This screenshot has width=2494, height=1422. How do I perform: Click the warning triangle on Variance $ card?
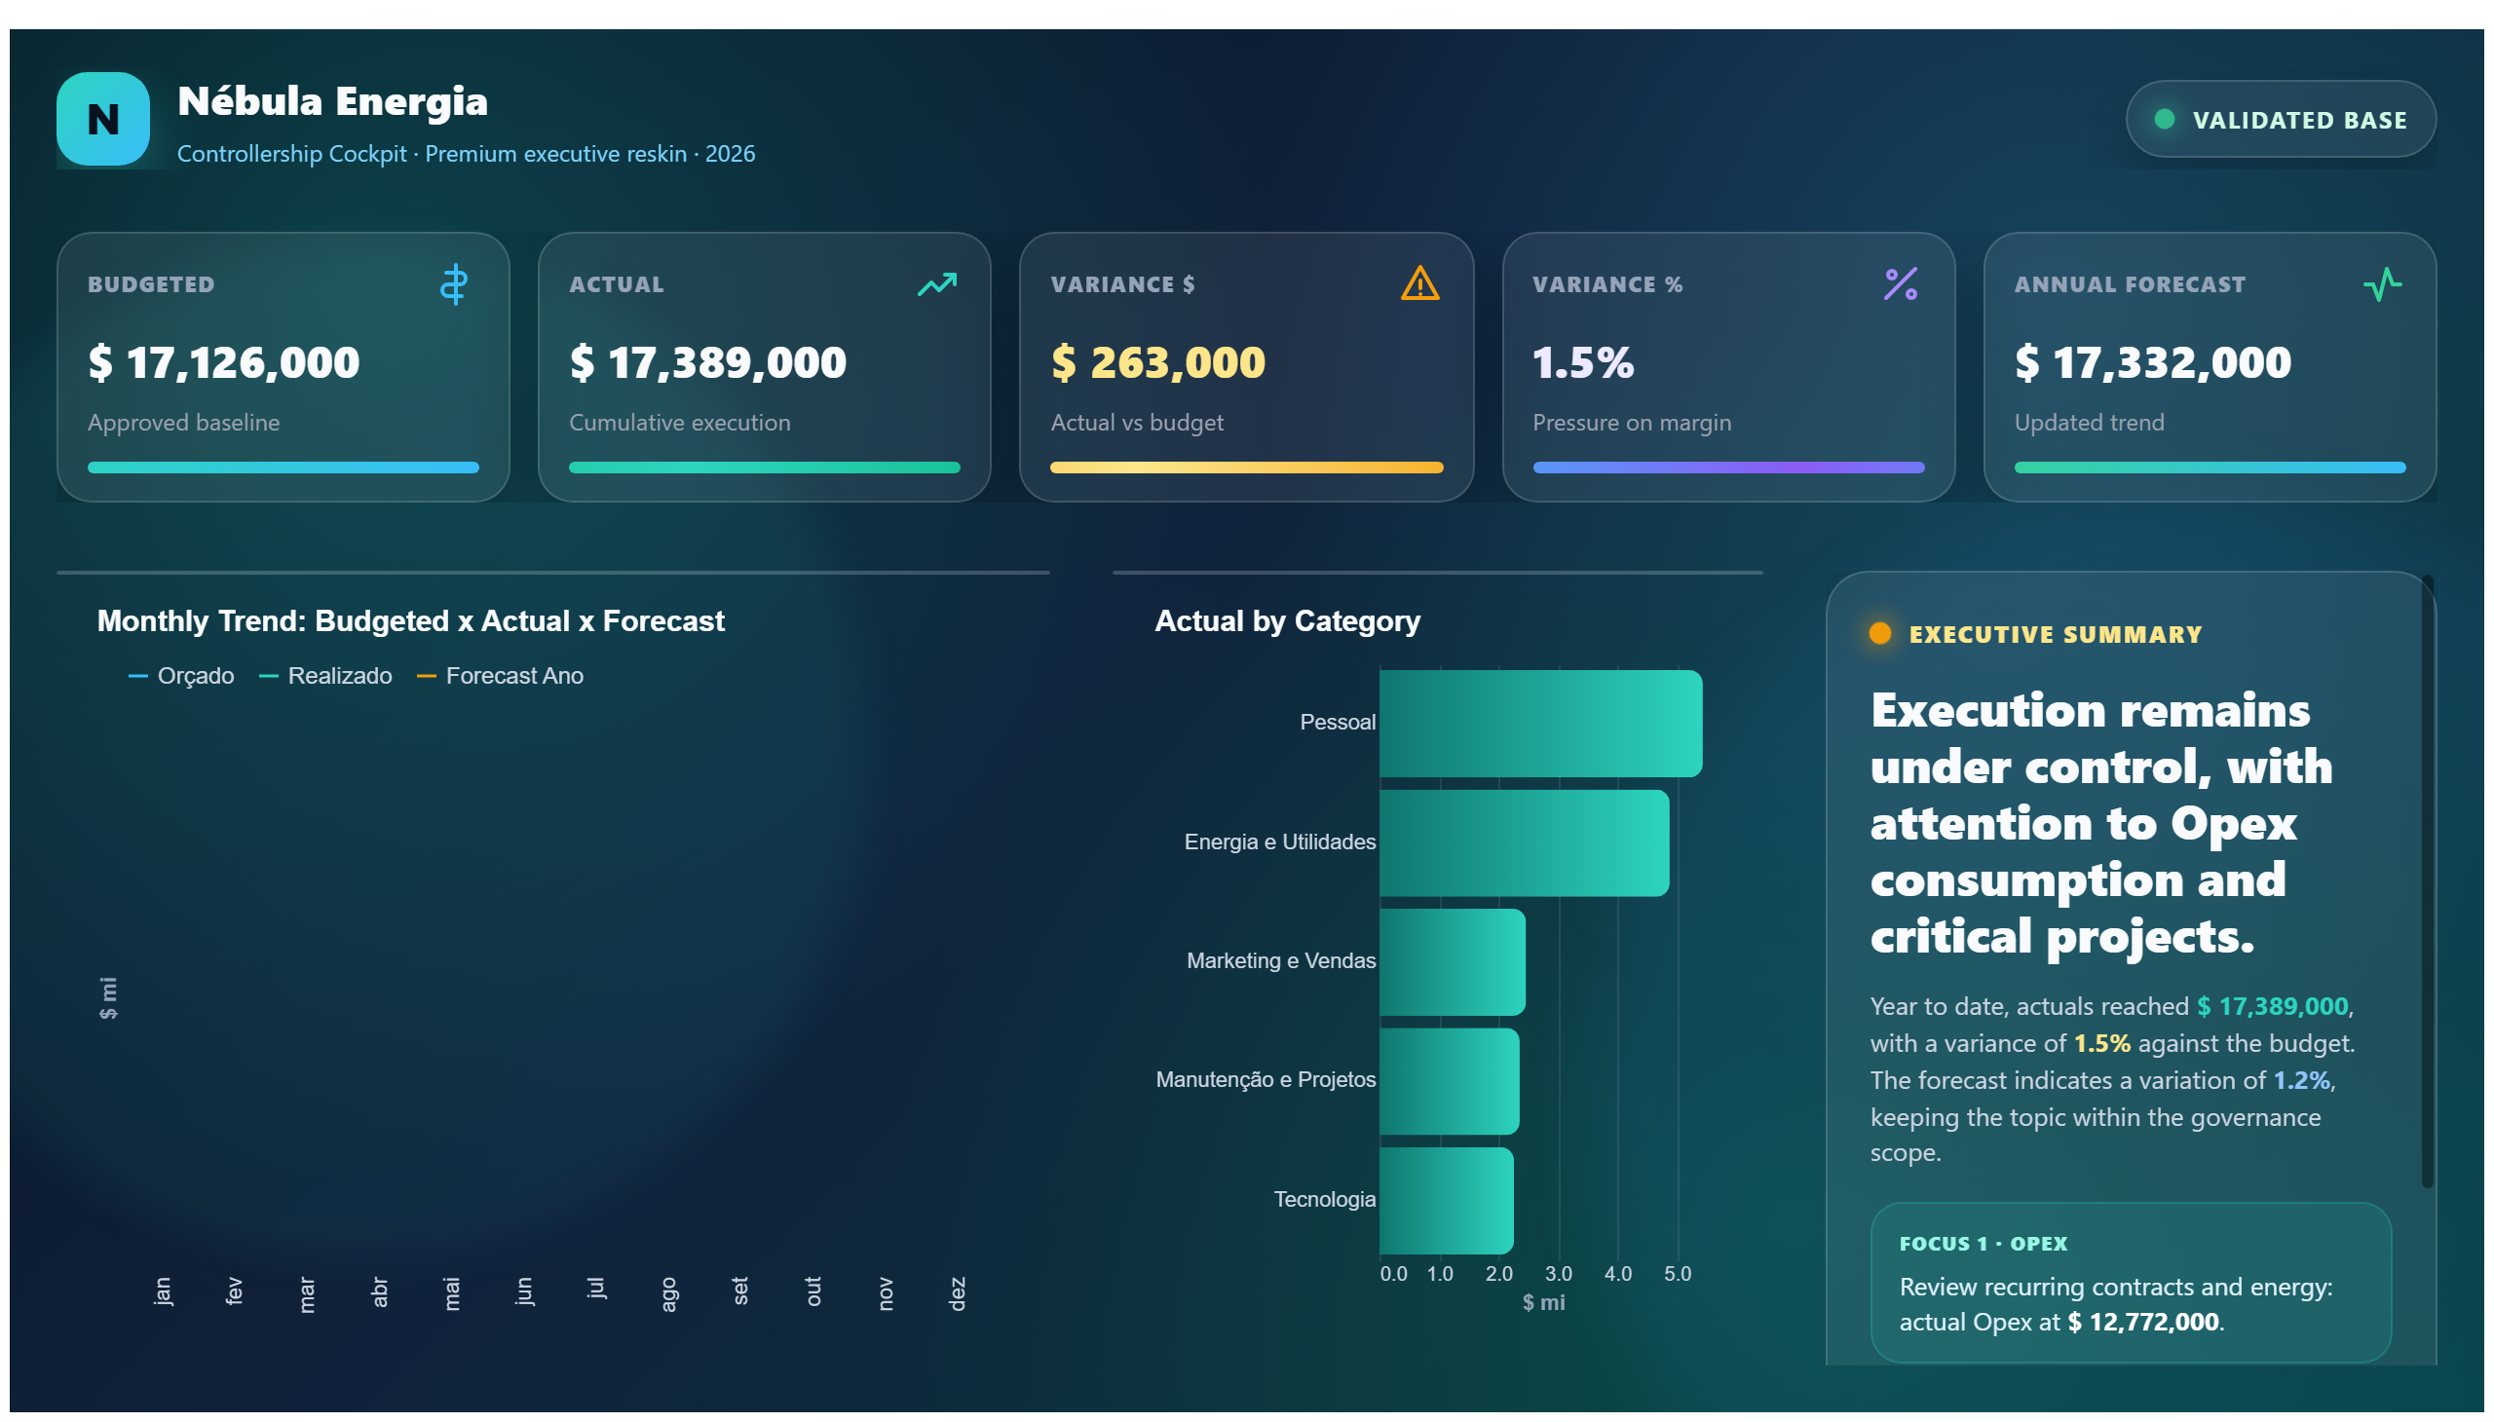(x=1418, y=284)
